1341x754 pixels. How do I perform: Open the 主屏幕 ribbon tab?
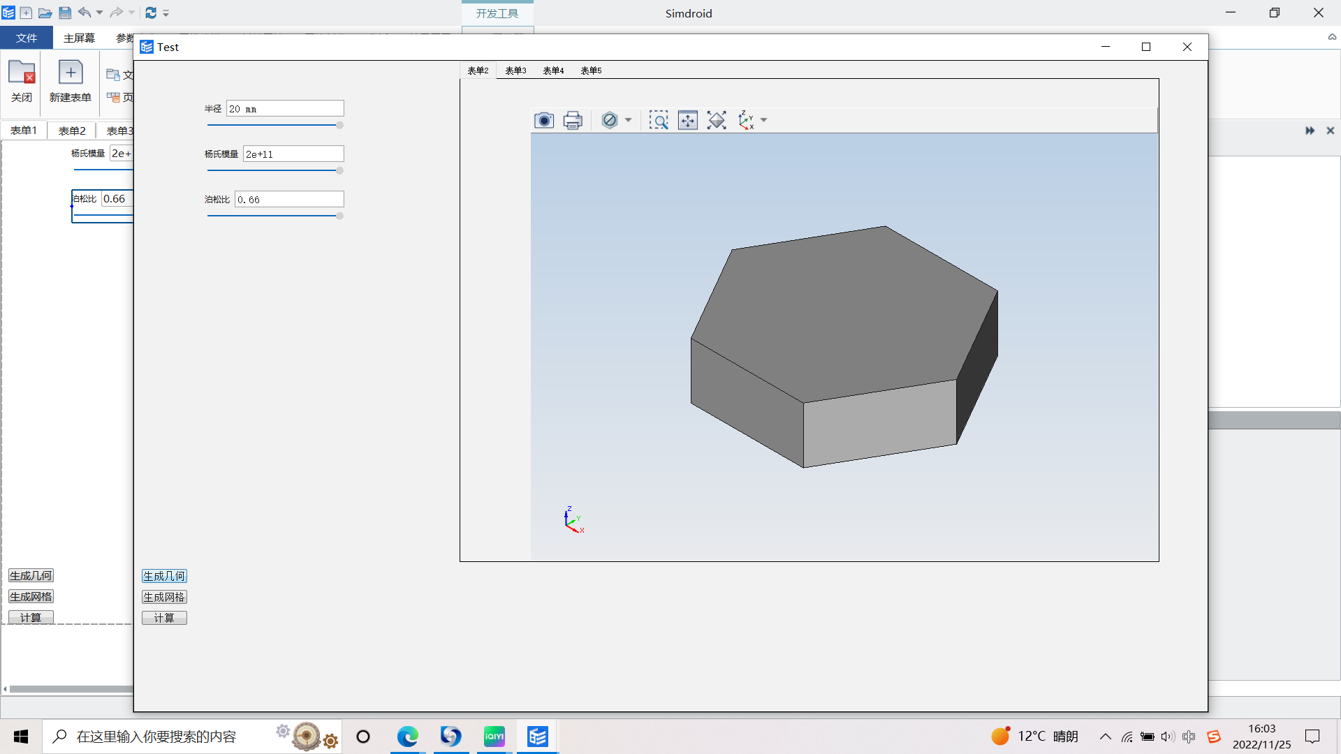click(x=79, y=38)
